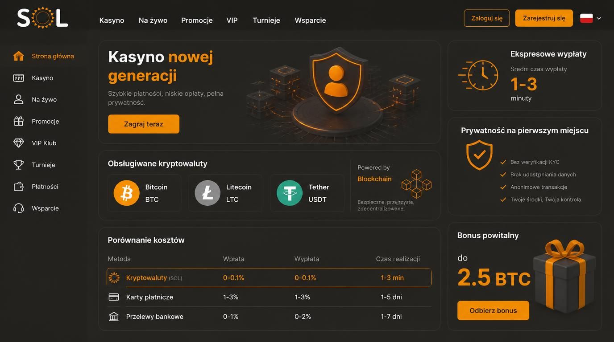Open VIP in the top navigation
The height and width of the screenshot is (342, 614).
[x=232, y=20]
